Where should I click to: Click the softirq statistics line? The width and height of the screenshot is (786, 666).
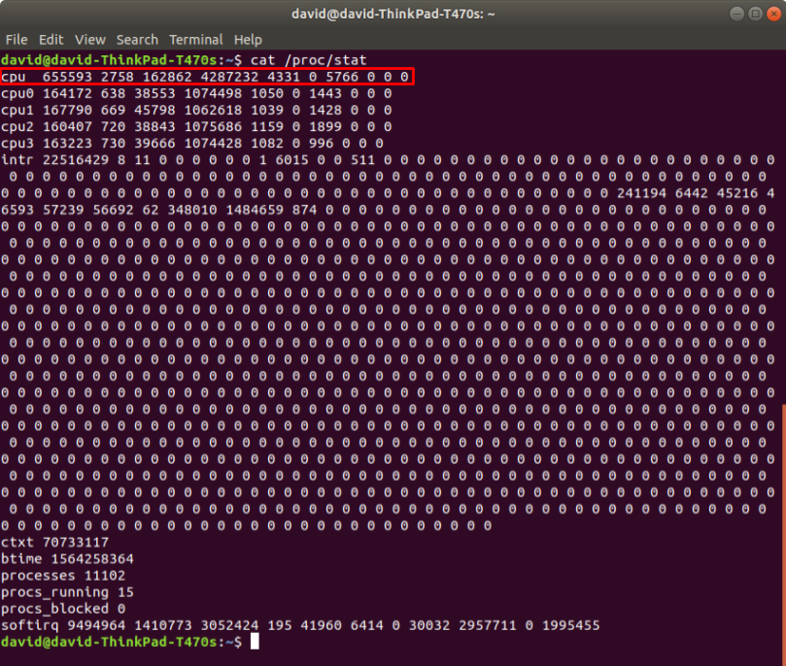[x=300, y=625]
